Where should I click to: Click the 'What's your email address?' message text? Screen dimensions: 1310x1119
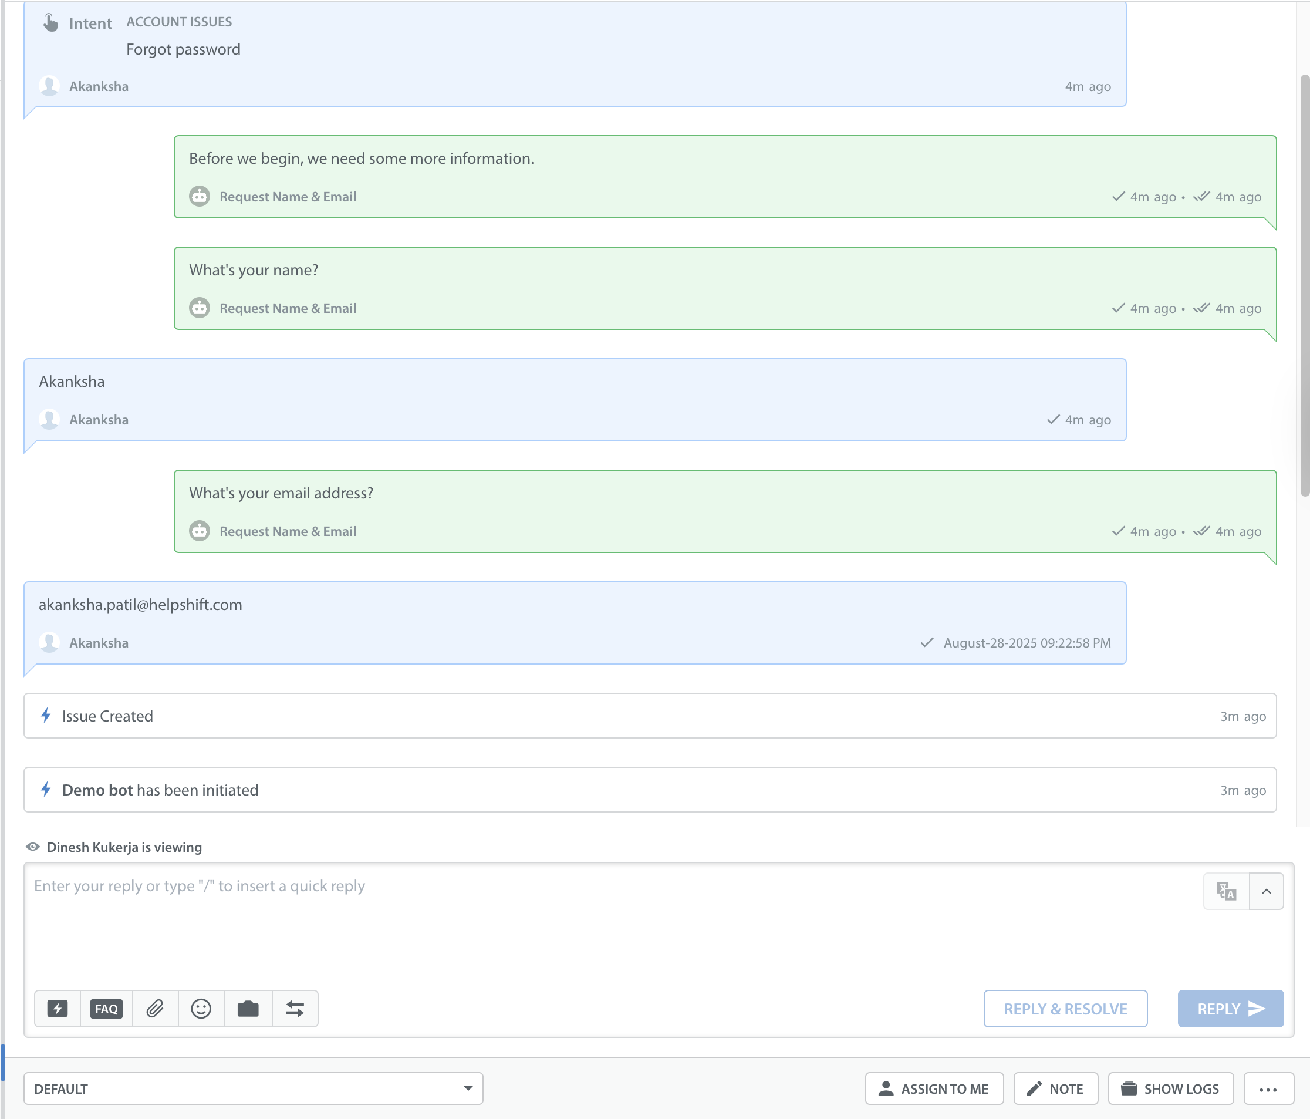[x=281, y=493]
